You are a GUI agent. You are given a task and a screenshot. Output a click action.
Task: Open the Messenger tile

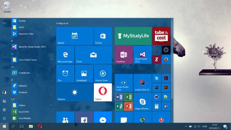click(x=103, y=117)
